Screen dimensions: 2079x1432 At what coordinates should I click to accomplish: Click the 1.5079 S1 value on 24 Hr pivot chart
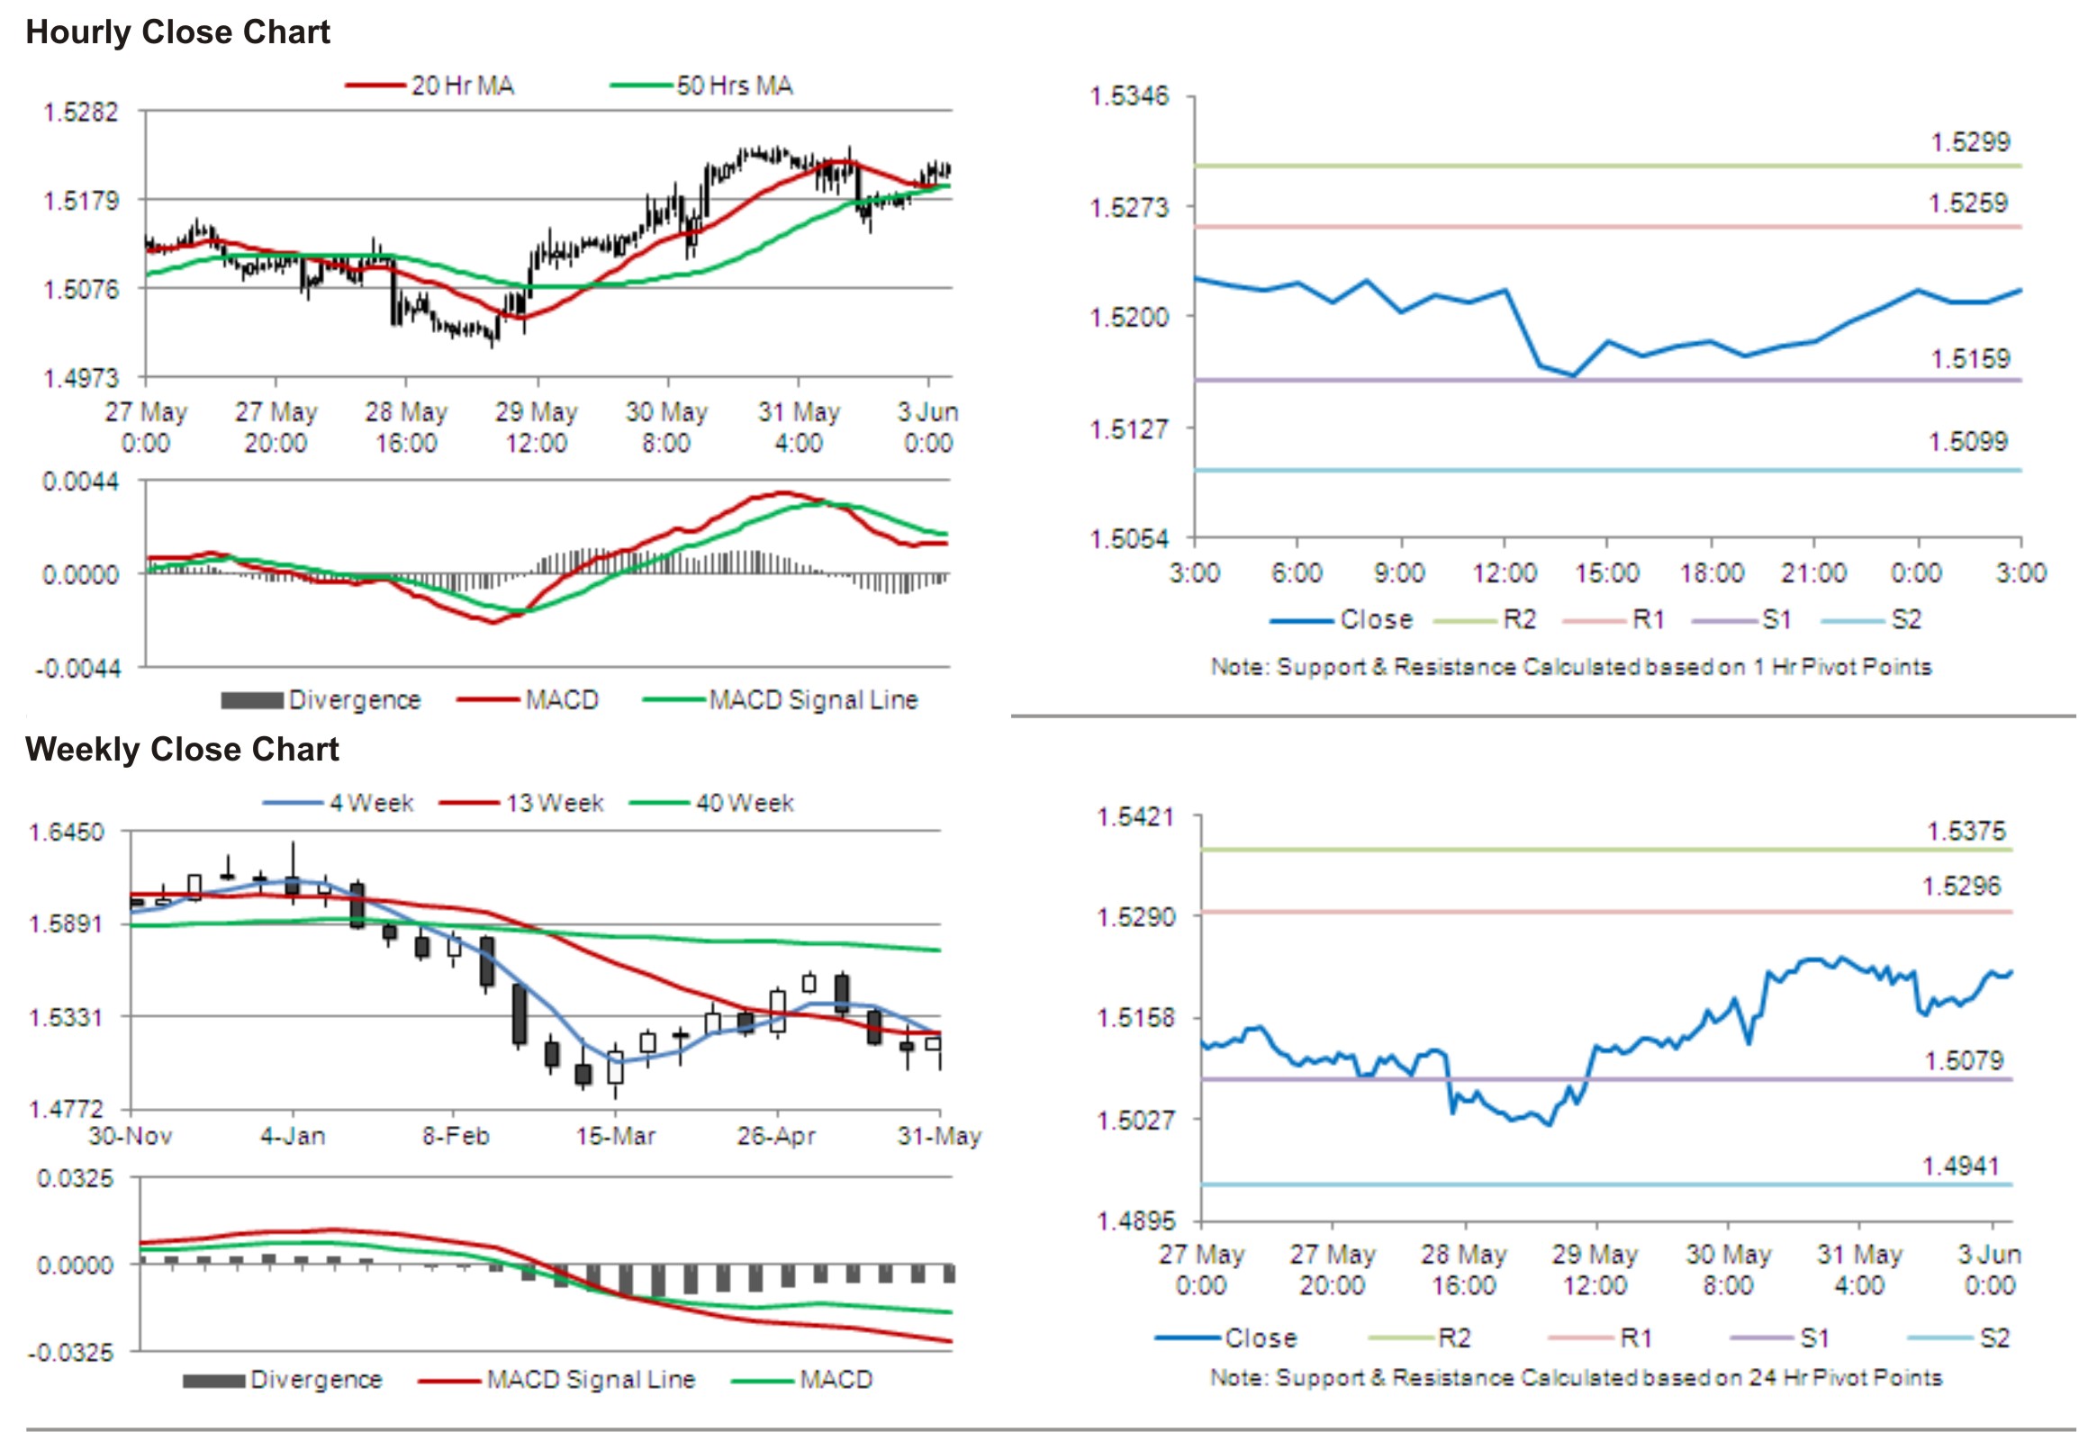pyautogui.click(x=1964, y=1060)
